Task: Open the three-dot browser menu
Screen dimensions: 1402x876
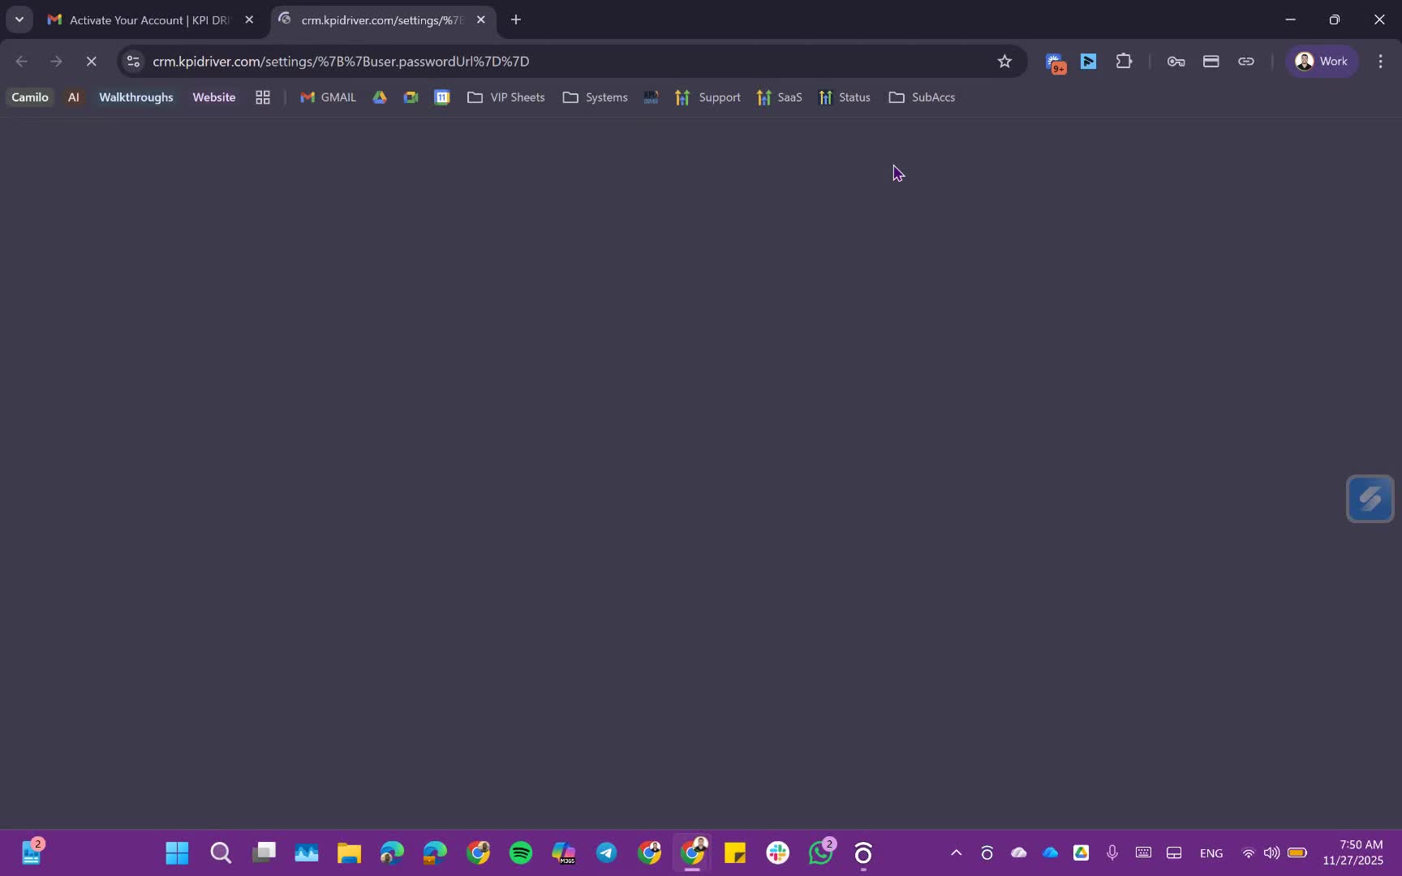Action: pyautogui.click(x=1380, y=61)
